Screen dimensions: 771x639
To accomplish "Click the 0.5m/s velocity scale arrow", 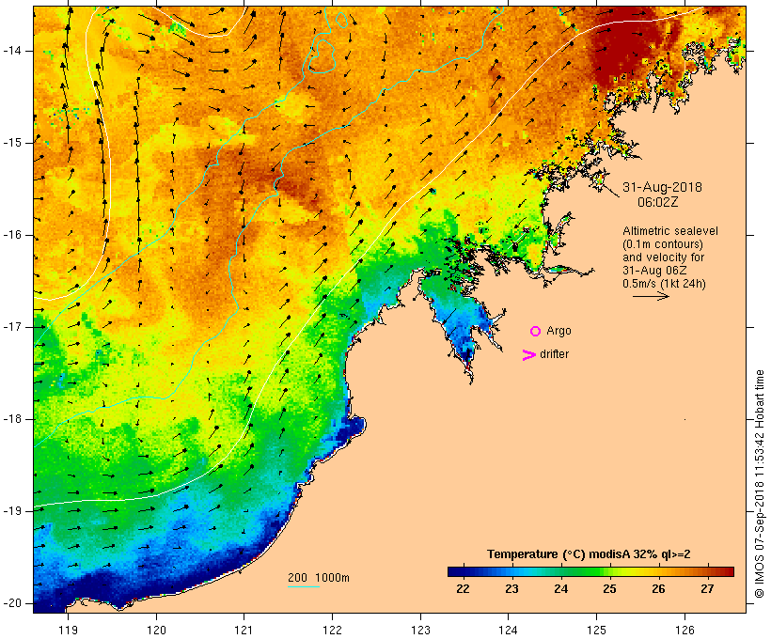I will click(x=651, y=296).
